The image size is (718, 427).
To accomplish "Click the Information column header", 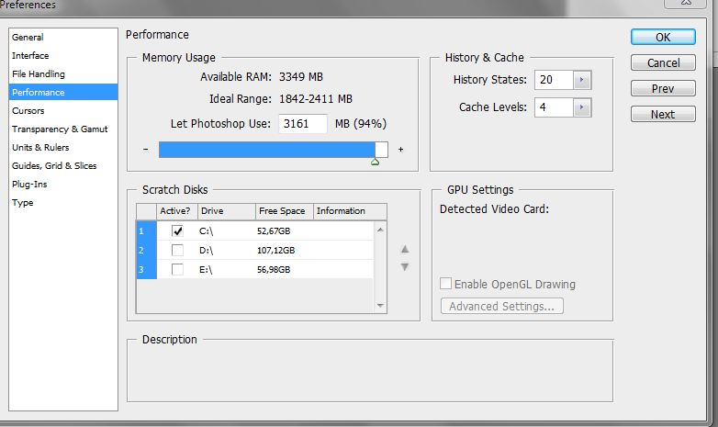I will tap(350, 211).
